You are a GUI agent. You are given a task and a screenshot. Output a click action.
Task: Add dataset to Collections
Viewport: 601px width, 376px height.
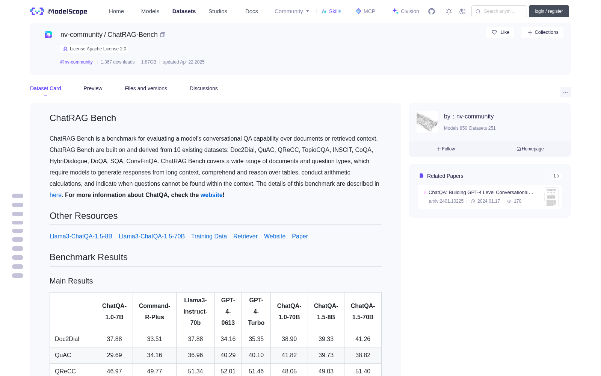click(542, 32)
